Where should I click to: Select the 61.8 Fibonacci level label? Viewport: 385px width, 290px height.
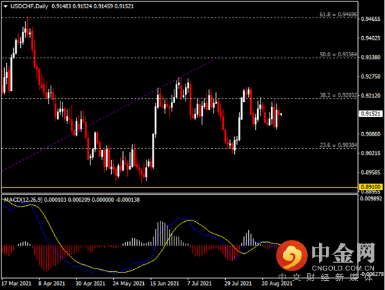click(x=338, y=14)
